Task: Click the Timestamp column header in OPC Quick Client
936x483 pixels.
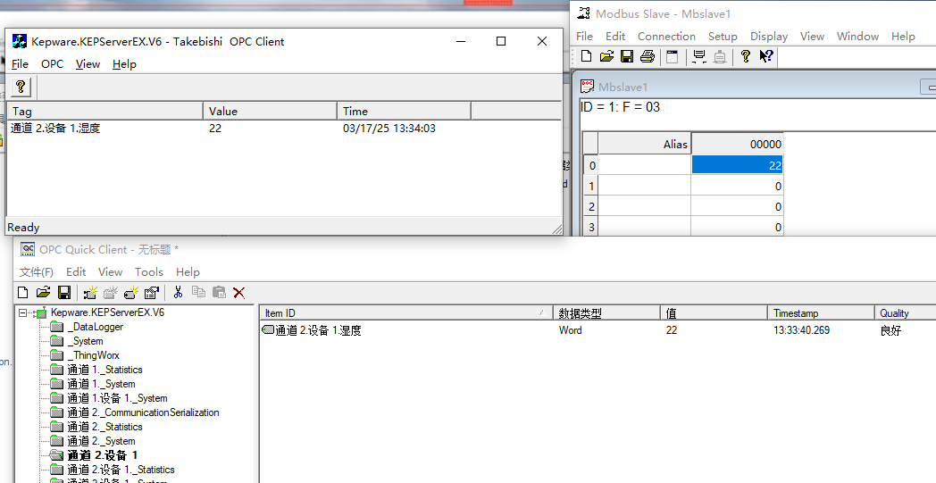Action: [x=821, y=312]
